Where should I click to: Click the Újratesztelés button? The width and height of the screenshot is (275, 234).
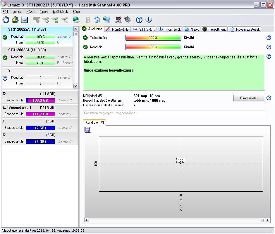pos(249,98)
